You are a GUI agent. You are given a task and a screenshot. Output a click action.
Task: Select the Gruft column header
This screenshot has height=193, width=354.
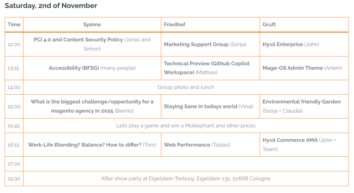coord(269,25)
